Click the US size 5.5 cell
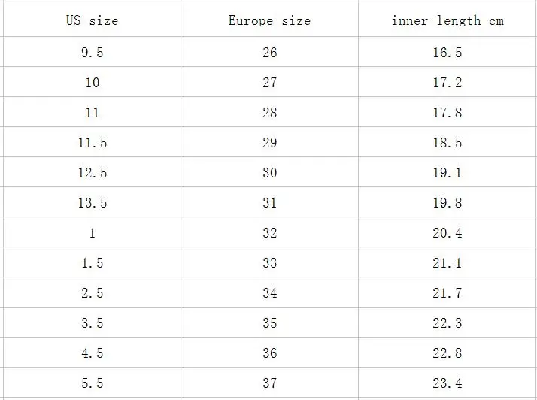This screenshot has height=400, width=537. click(x=92, y=383)
